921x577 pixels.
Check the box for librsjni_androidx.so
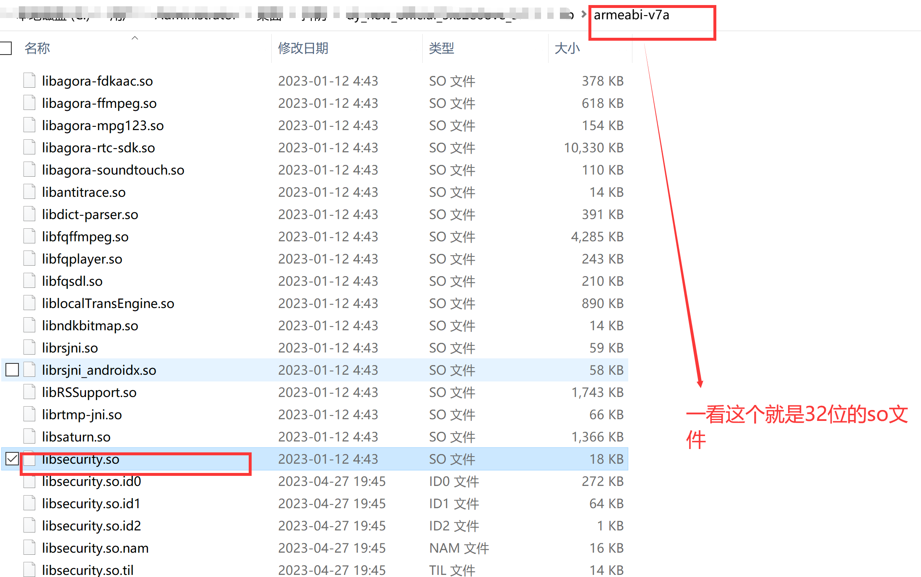click(x=12, y=370)
